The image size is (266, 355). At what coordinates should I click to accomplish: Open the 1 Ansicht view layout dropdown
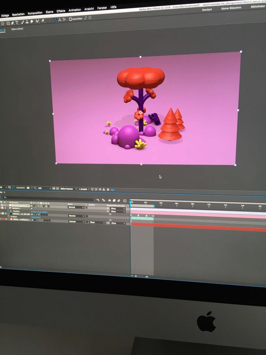84,189
